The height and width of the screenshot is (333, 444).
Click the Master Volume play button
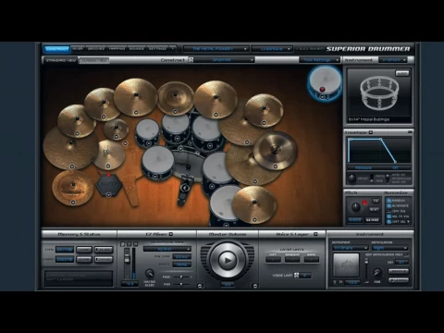pos(228,261)
